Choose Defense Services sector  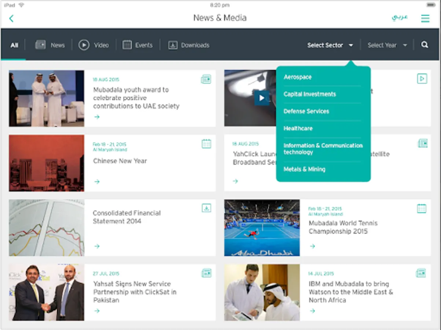[306, 111]
